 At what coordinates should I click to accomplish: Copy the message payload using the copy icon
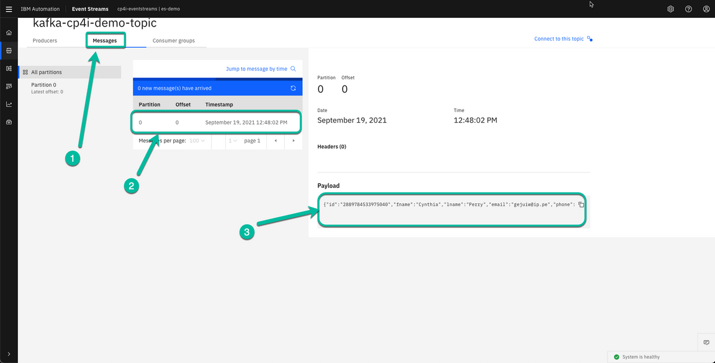click(x=581, y=204)
